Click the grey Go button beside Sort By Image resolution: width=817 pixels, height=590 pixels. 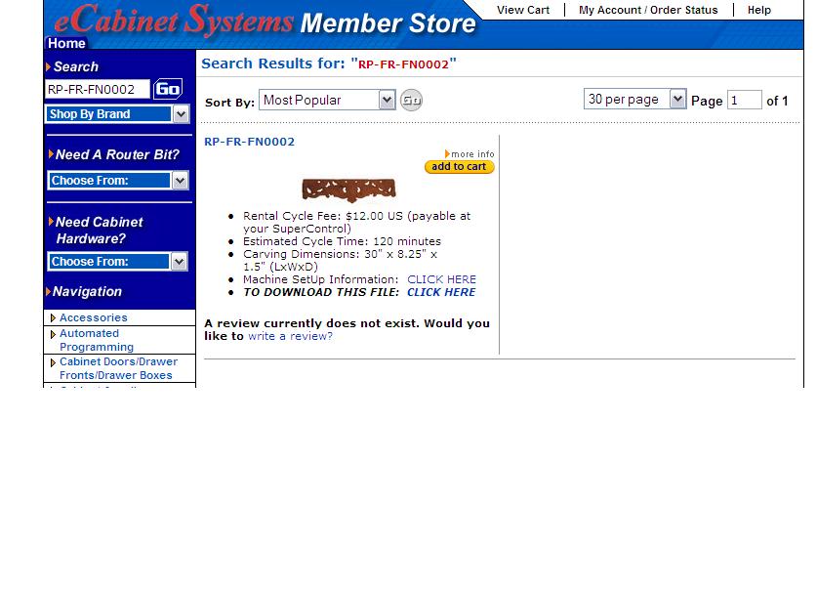[411, 100]
